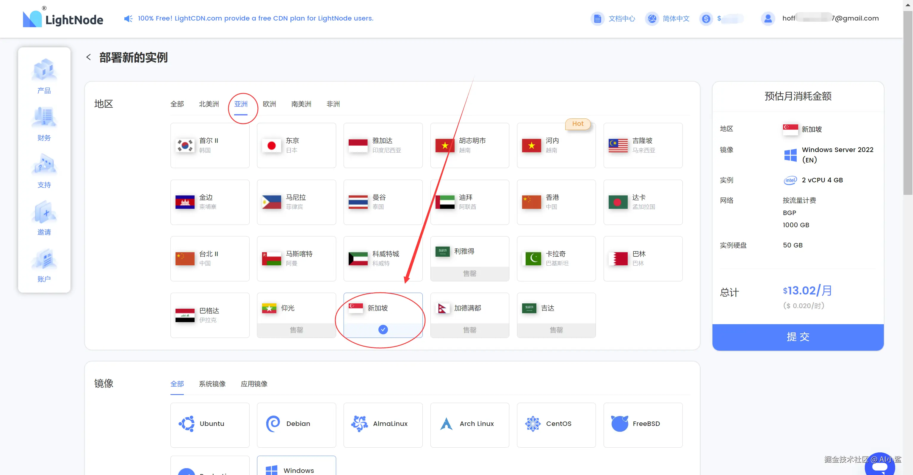Screen dimensions: 913x475
Task: Click the LightNode logo
Action: [63, 18]
